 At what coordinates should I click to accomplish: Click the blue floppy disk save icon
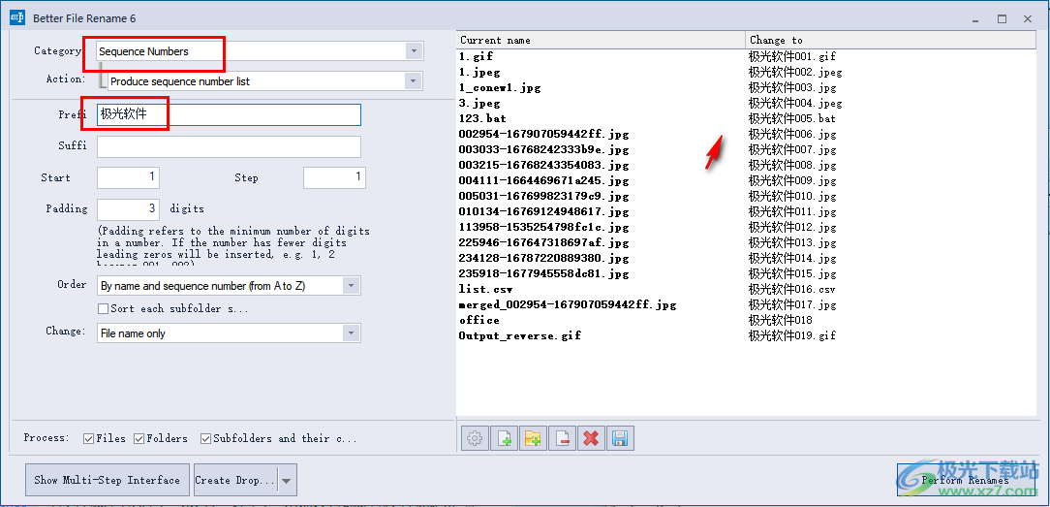click(620, 439)
